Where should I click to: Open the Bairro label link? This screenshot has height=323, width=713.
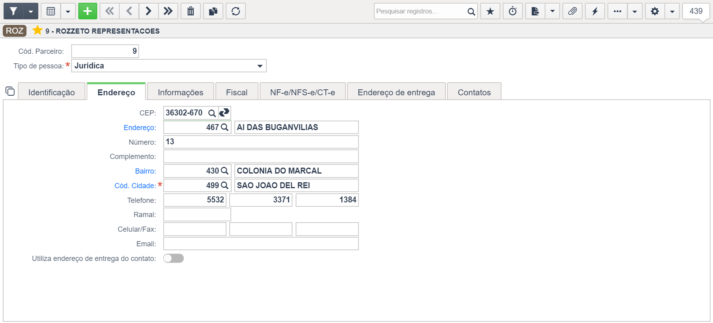[x=145, y=171]
